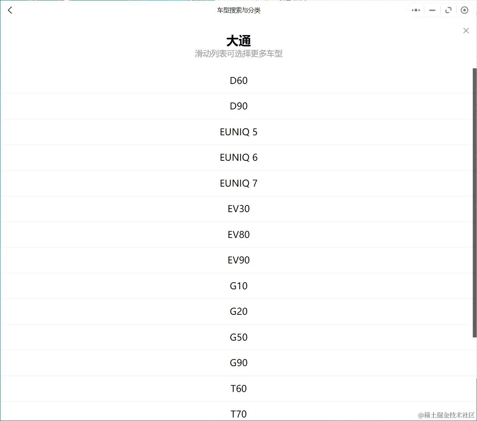Image resolution: width=477 pixels, height=421 pixels.
Task: Choose EV90 from the model list
Action: 239,260
